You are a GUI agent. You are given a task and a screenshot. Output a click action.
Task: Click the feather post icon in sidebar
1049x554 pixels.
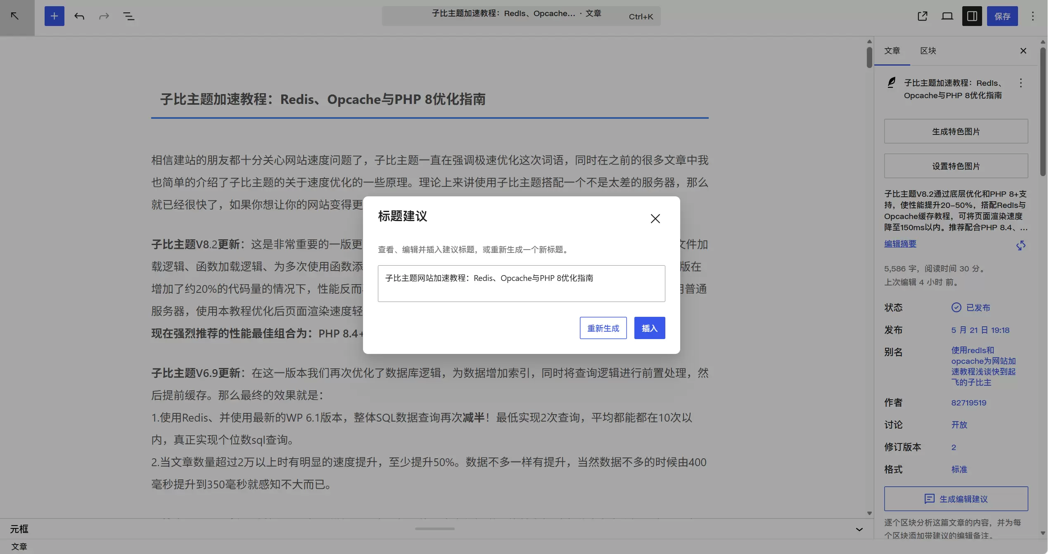point(891,83)
